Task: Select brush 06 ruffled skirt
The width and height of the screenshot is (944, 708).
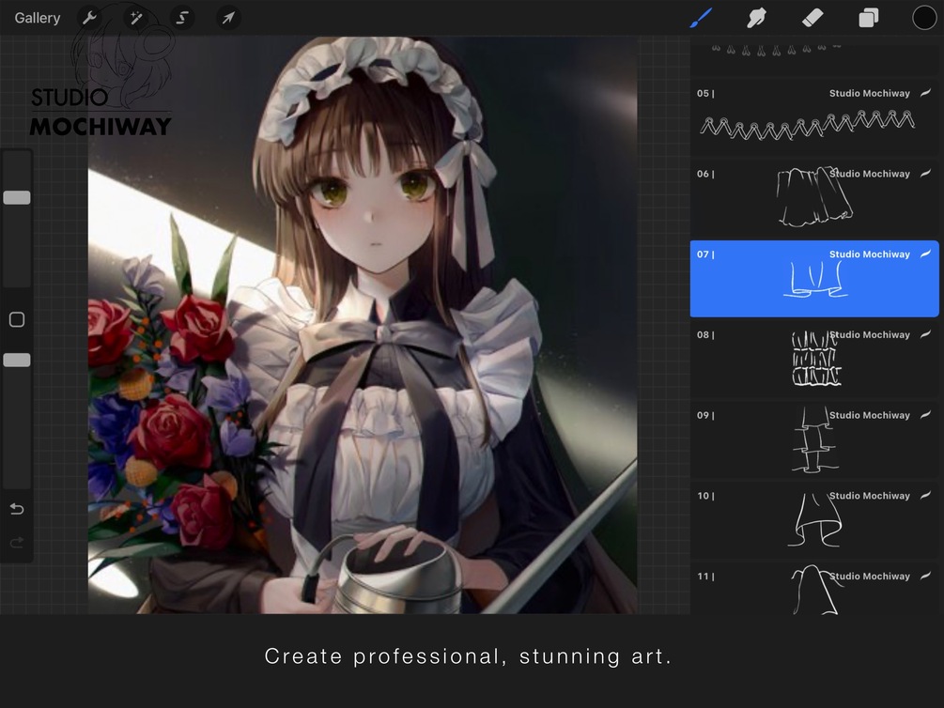Action: click(814, 197)
